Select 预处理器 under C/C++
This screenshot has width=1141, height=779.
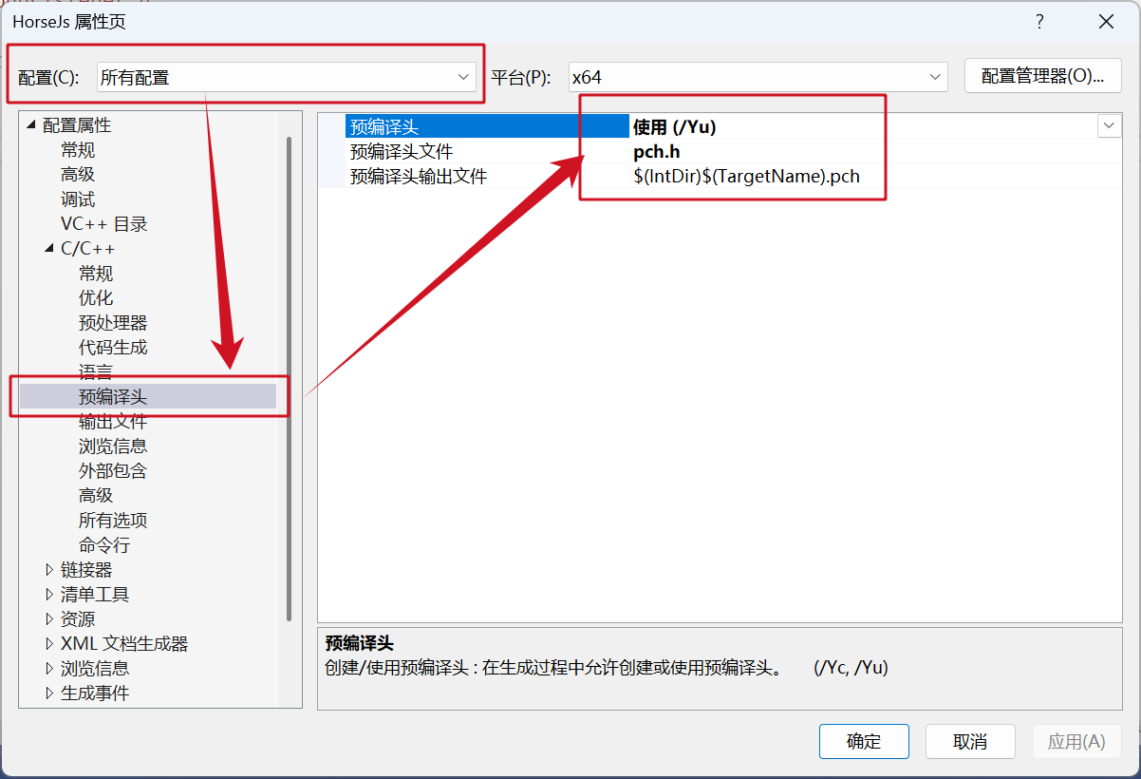coord(113,323)
